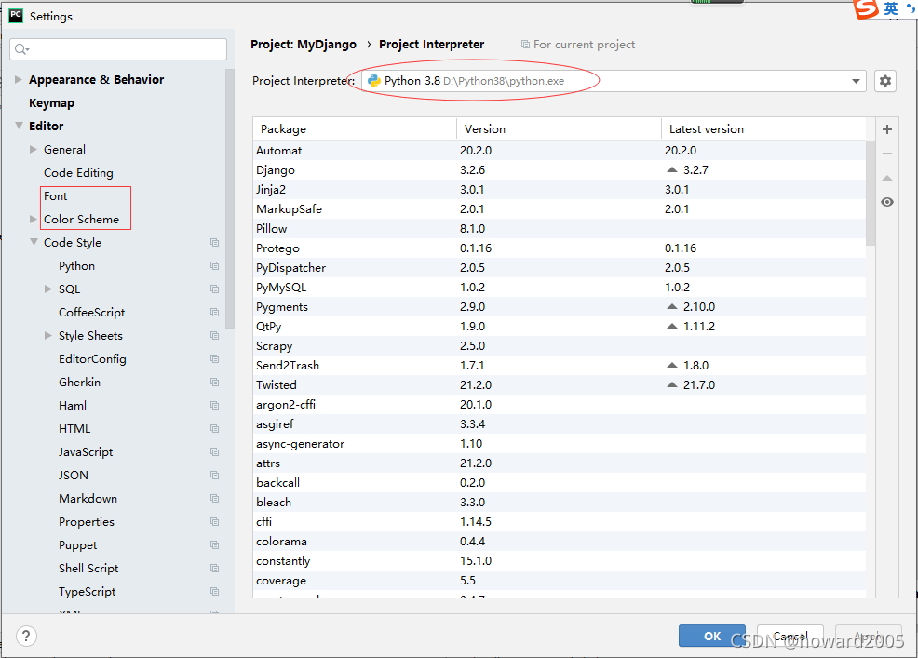The width and height of the screenshot is (918, 658).
Task: Sort by Latest version column header
Action: 764,128
